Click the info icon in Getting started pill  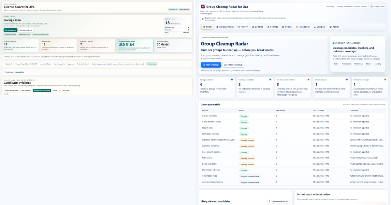(x=372, y=7)
